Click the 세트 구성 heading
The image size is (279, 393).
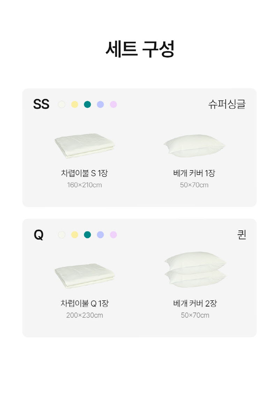point(139,49)
